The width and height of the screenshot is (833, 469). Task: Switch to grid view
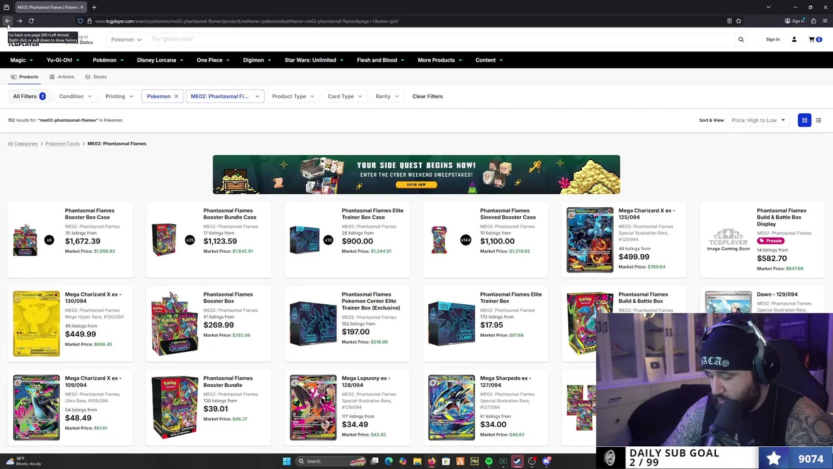coord(804,120)
